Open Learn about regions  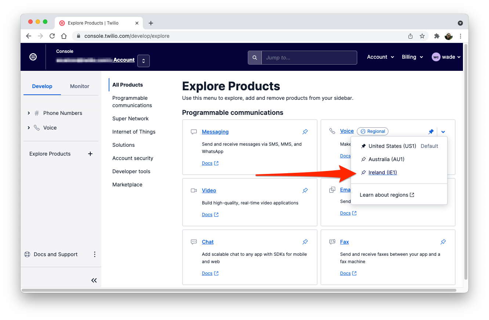[384, 195]
